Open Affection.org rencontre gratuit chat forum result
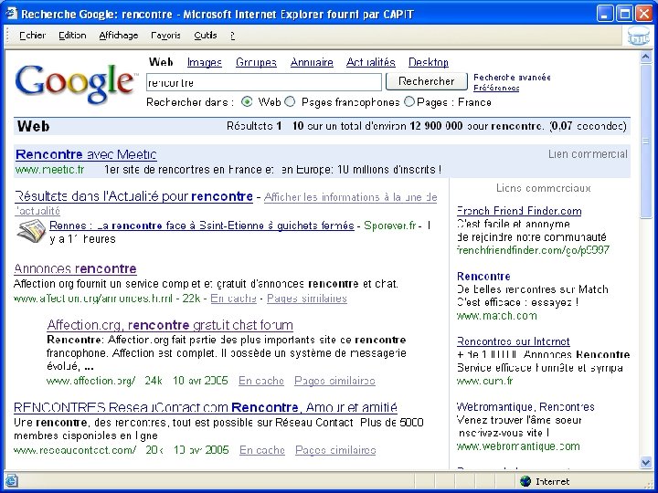Image resolution: width=658 pixels, height=493 pixels. tap(170, 325)
